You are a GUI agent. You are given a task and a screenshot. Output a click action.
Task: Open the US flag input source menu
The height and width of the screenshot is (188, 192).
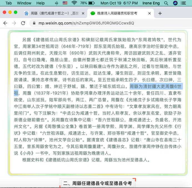(x=65, y=3)
